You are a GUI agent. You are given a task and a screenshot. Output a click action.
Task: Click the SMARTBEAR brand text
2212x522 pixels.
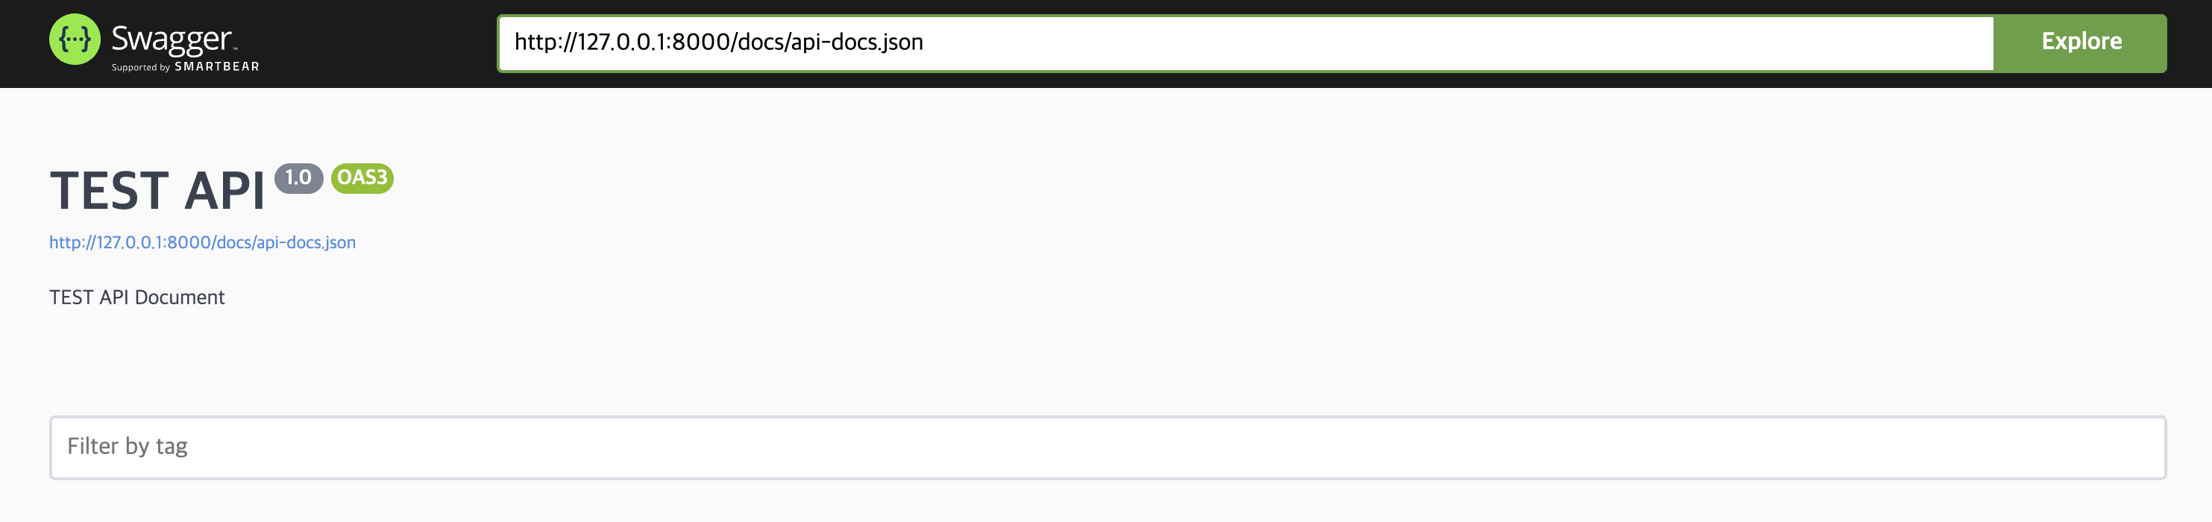pyautogui.click(x=216, y=67)
